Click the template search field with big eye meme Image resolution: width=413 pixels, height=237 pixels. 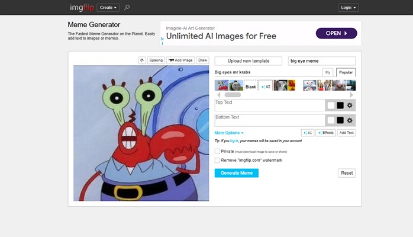pos(322,61)
